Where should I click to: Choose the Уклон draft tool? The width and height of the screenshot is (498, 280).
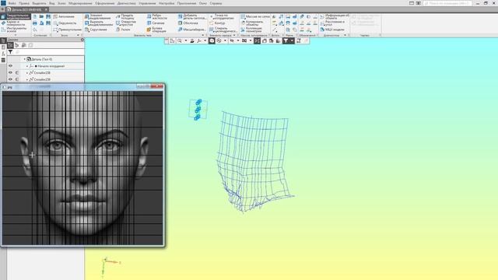pyautogui.click(x=123, y=30)
